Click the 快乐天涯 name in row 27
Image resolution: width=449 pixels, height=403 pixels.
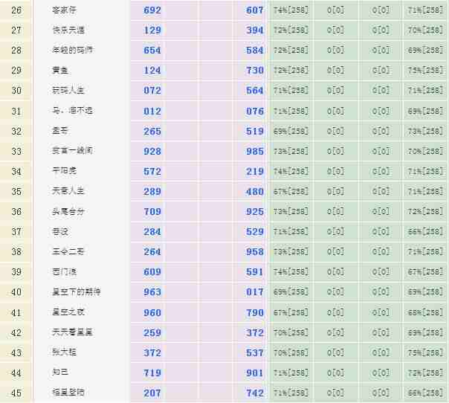[x=68, y=30]
